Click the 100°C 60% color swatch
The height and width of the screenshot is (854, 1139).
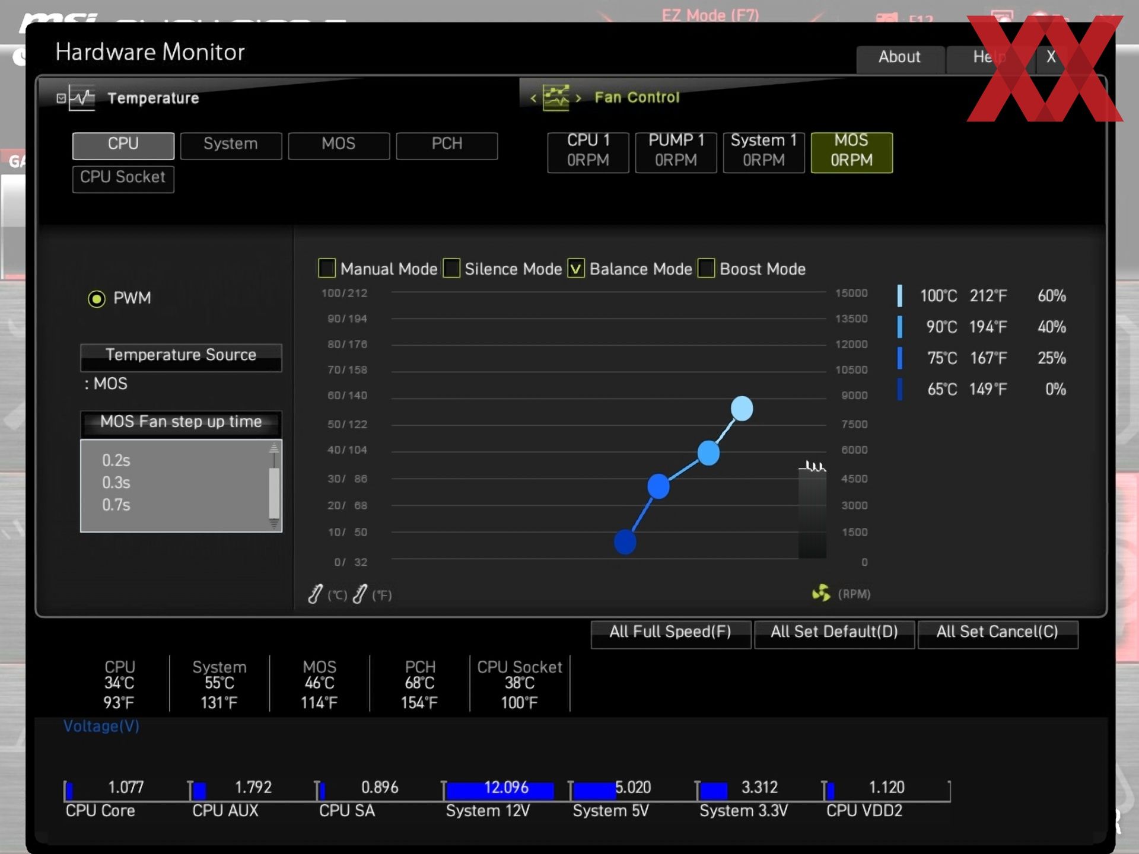[x=900, y=295]
